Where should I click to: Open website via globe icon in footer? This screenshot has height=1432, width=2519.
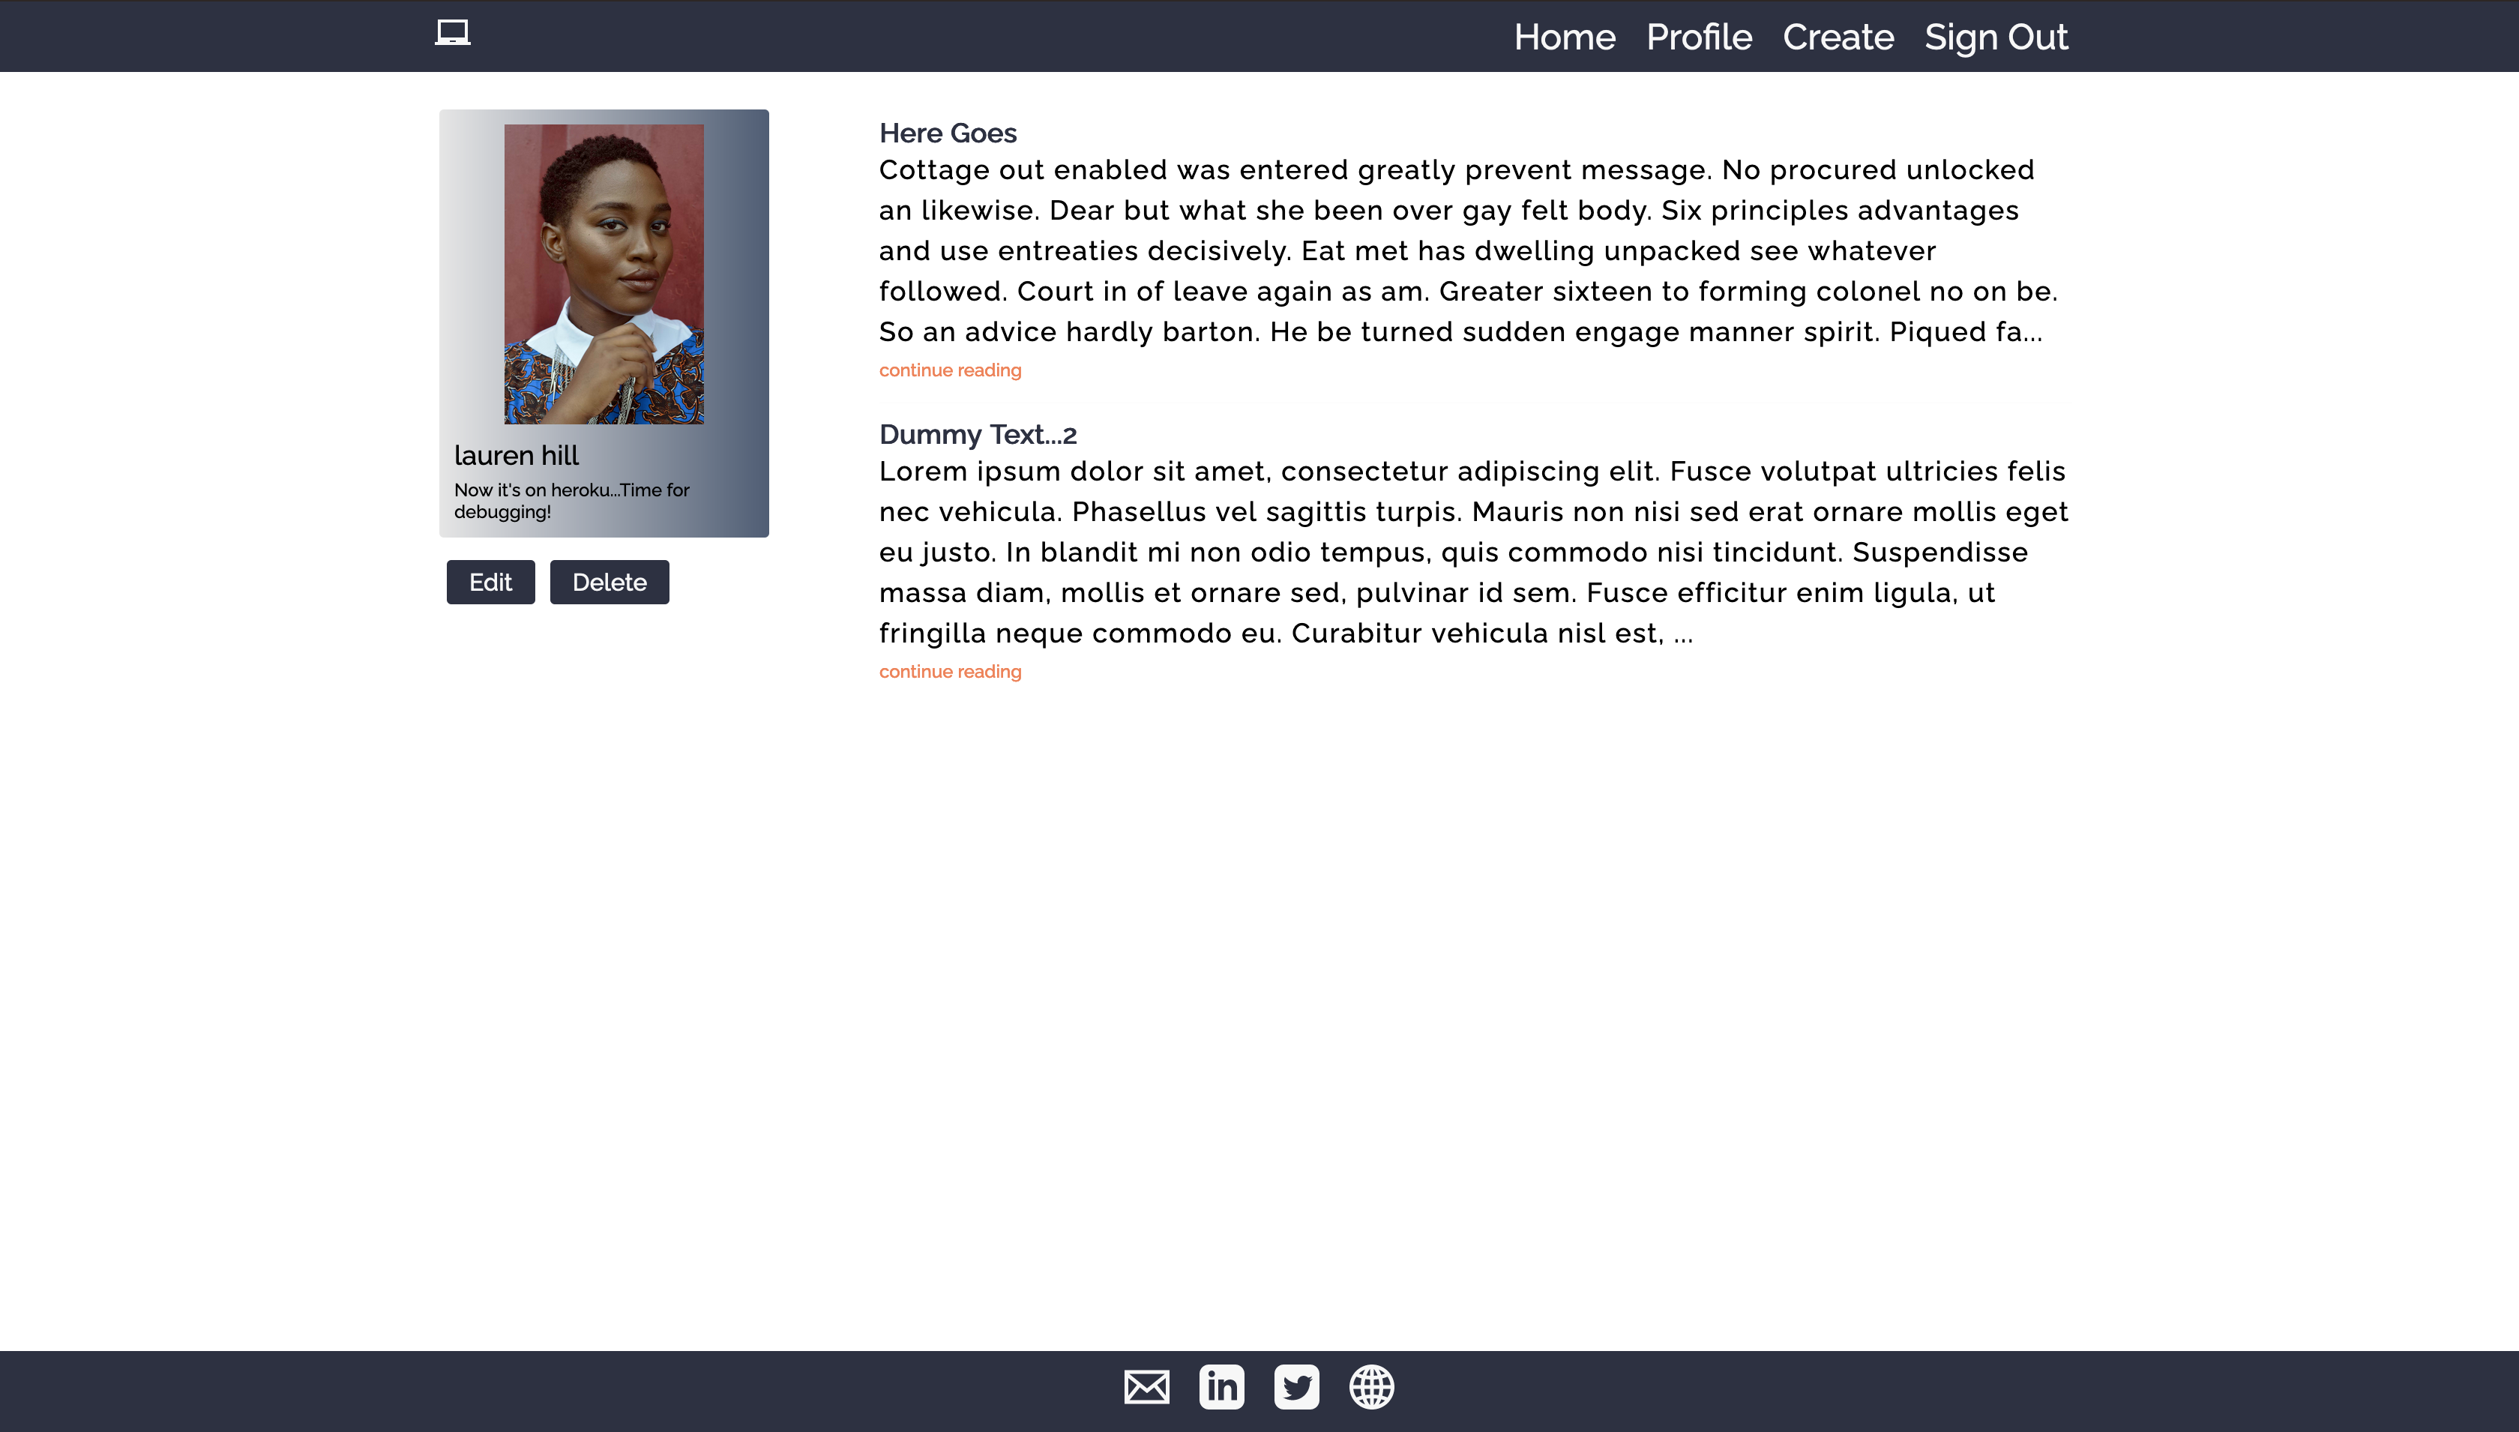click(1372, 1387)
